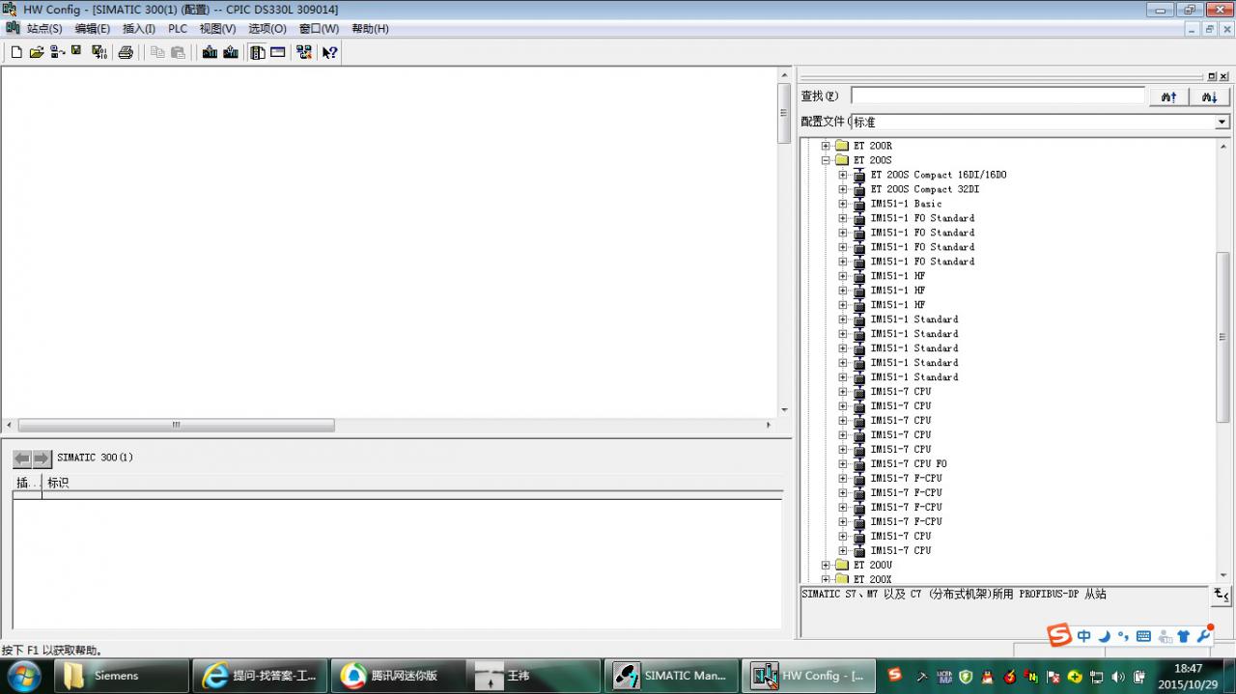Collapse the ET 200S folder
1236x694 pixels.
pos(826,160)
